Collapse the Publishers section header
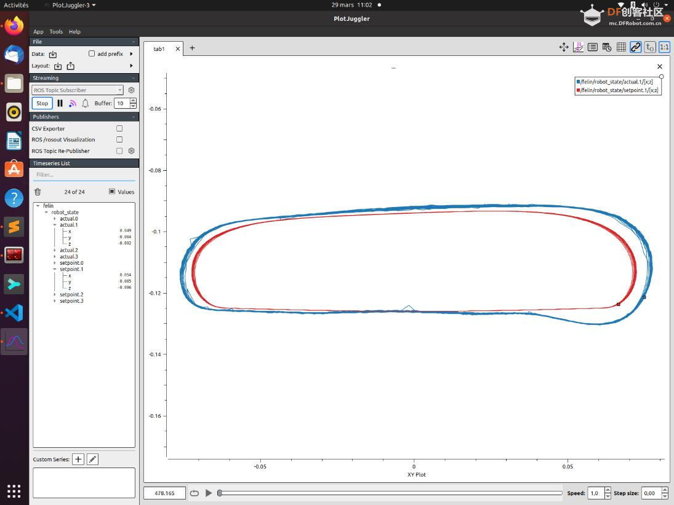 click(x=84, y=117)
